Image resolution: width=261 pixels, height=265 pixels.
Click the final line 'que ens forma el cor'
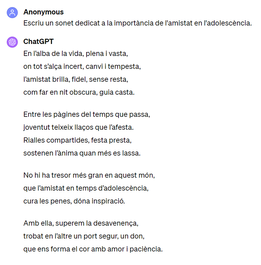point(93,249)
